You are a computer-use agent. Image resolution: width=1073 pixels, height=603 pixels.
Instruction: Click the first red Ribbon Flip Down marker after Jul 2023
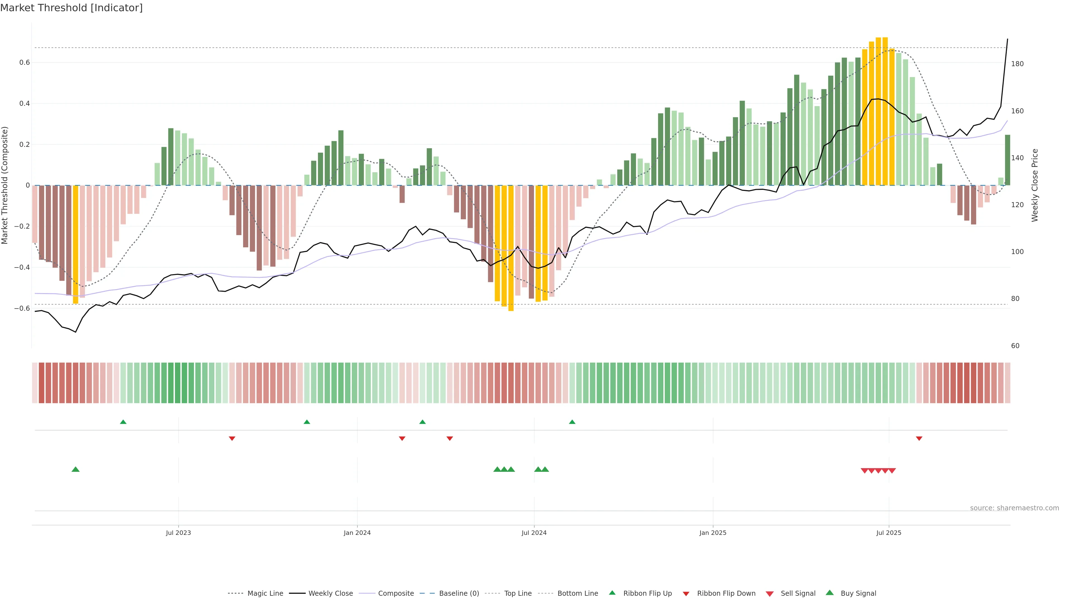232,439
